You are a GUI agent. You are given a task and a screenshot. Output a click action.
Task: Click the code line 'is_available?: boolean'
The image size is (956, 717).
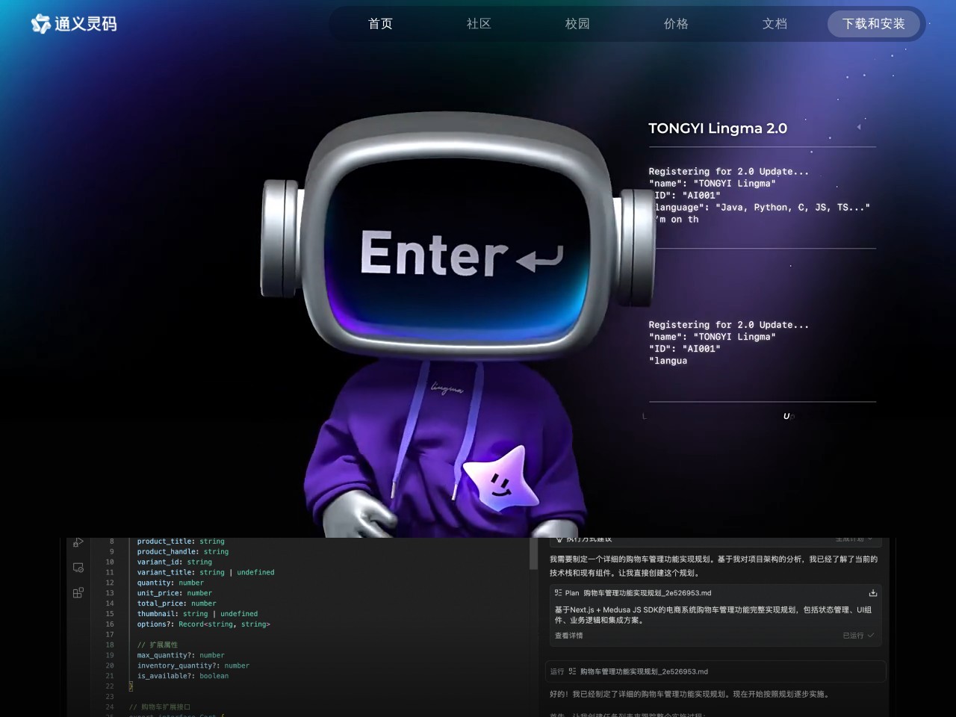(x=183, y=676)
